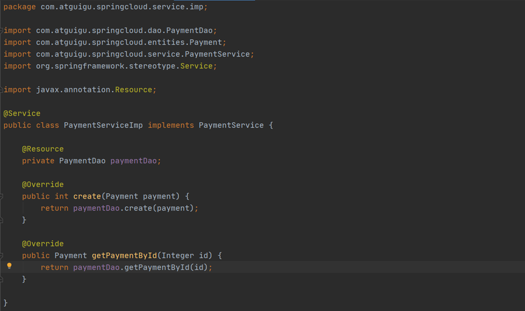
Task: Click the PaymentServiceImp class name
Action: 103,125
